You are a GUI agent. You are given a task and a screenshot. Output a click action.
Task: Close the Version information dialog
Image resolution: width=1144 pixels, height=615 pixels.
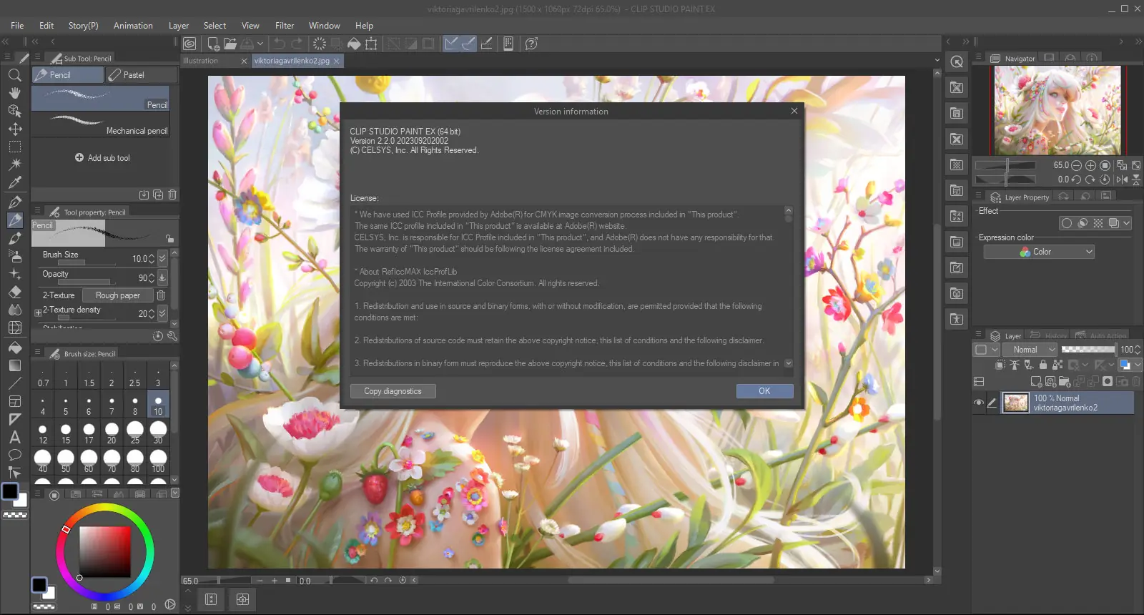pyautogui.click(x=794, y=111)
